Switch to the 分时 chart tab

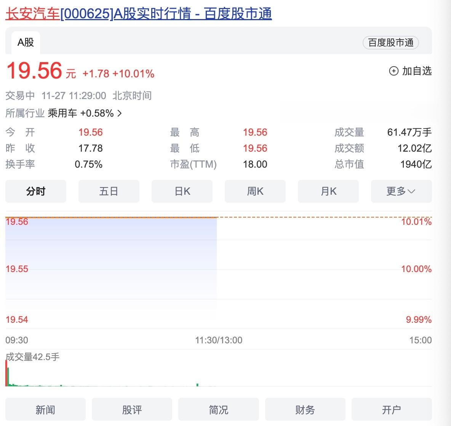[36, 191]
